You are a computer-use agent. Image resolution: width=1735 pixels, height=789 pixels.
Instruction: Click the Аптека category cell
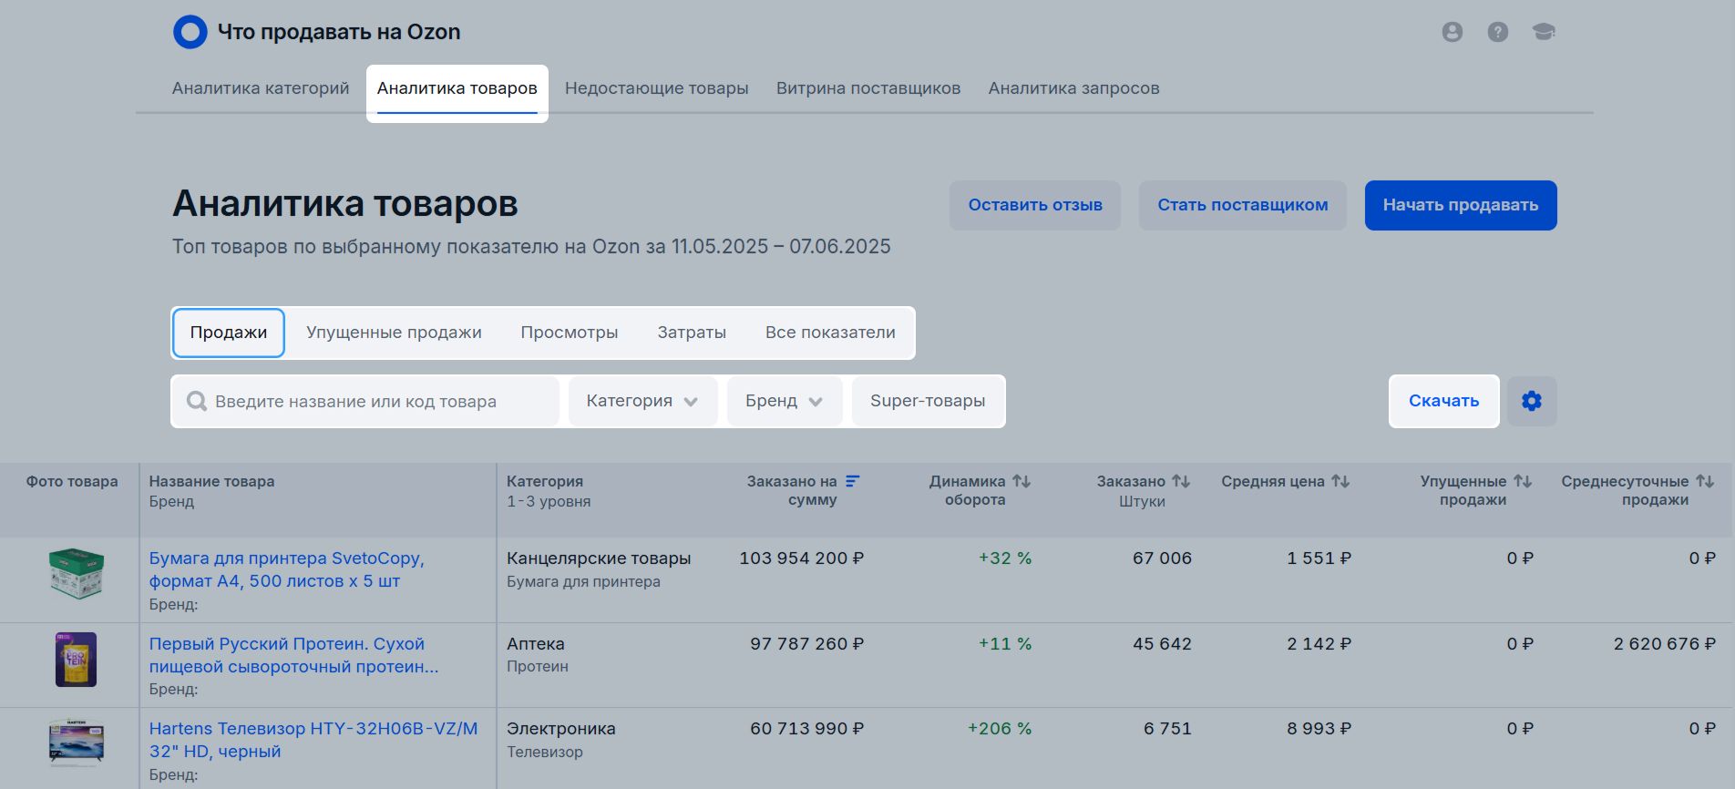pyautogui.click(x=536, y=644)
